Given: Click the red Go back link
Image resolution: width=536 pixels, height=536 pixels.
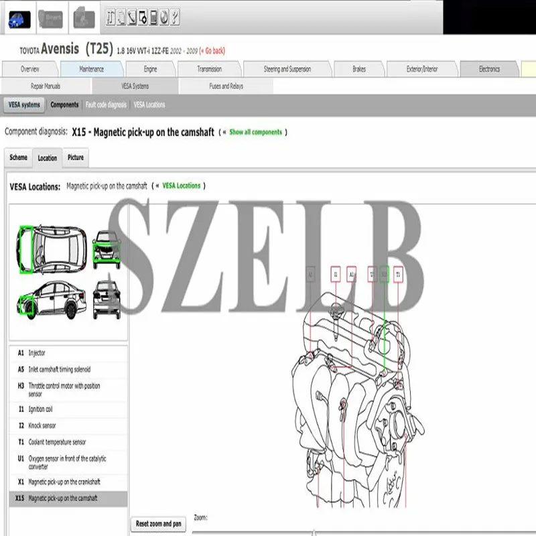Looking at the screenshot, I should coord(212,51).
